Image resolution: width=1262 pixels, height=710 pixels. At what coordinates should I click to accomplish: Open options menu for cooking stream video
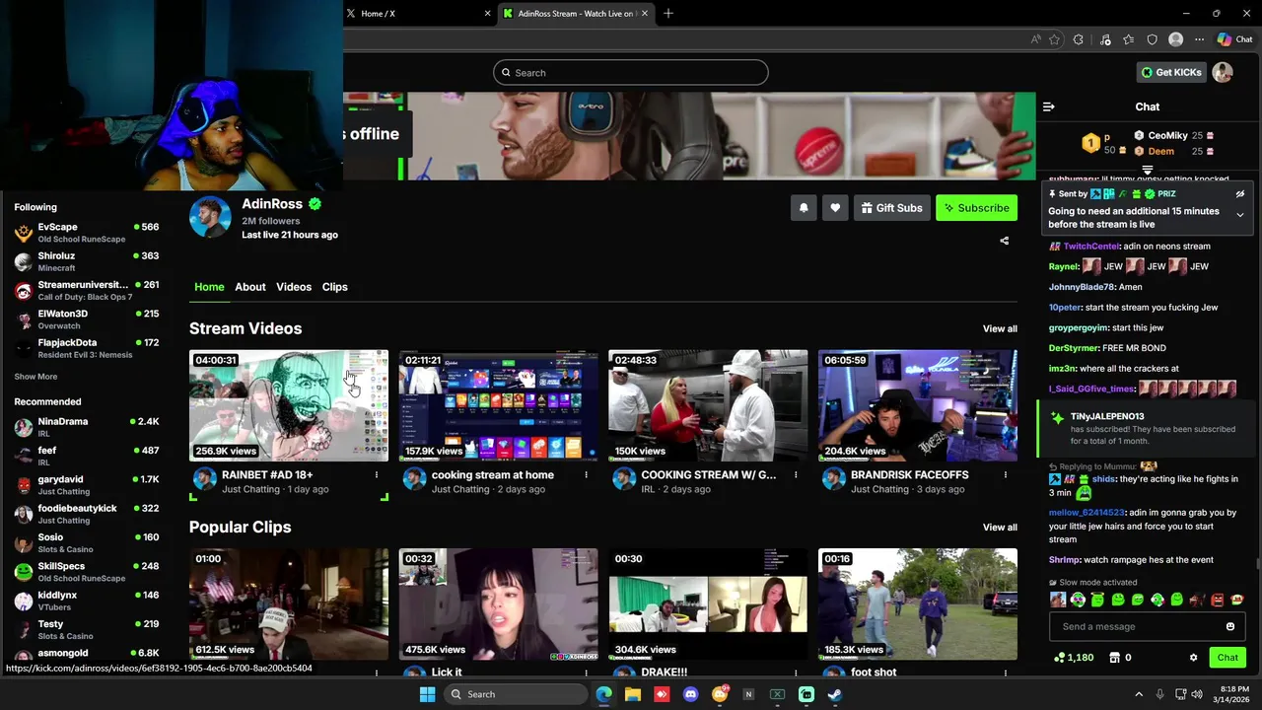click(x=586, y=475)
